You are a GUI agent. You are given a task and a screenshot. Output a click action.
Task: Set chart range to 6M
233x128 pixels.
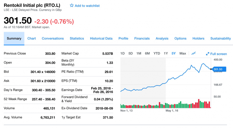click(x=147, y=53)
